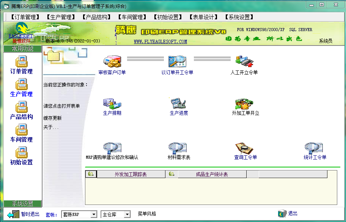Select 车间管理 sidebar icon
Viewport: 346px width, 222px height.
(21, 130)
